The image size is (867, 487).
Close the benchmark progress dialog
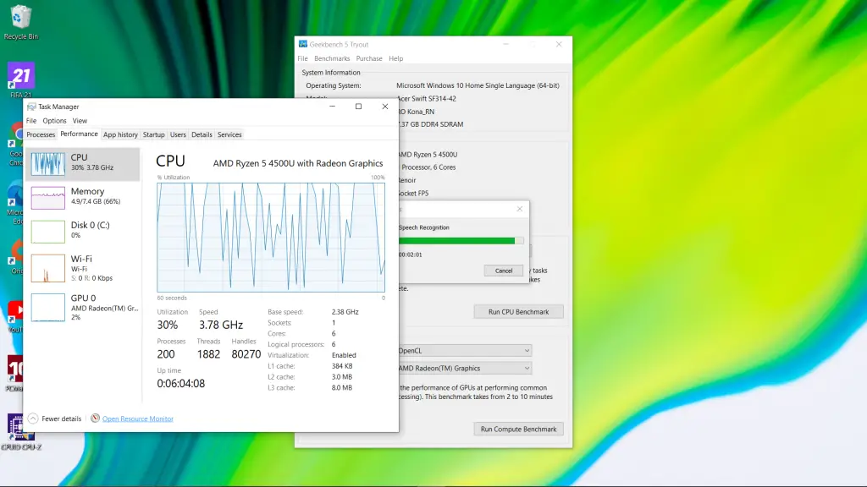[x=520, y=209]
